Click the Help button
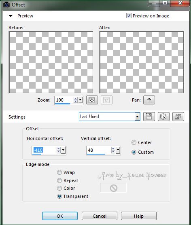The image size is (191, 225). 139,216
